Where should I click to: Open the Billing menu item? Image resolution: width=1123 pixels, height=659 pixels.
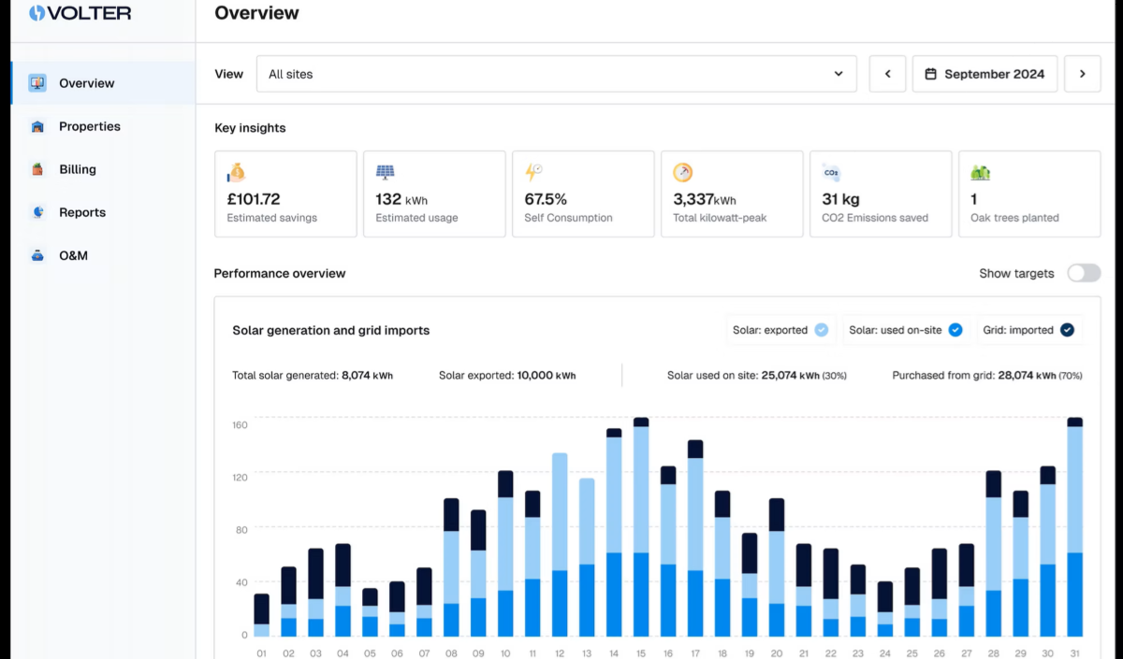coord(78,169)
